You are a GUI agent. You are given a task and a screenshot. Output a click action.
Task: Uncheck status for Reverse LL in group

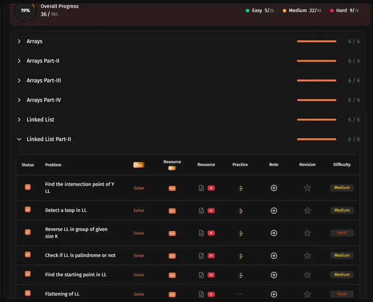tap(27, 232)
